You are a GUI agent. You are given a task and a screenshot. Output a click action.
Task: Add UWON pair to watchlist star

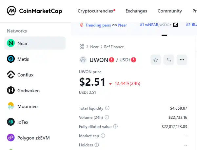pyautogui.click(x=156, y=60)
